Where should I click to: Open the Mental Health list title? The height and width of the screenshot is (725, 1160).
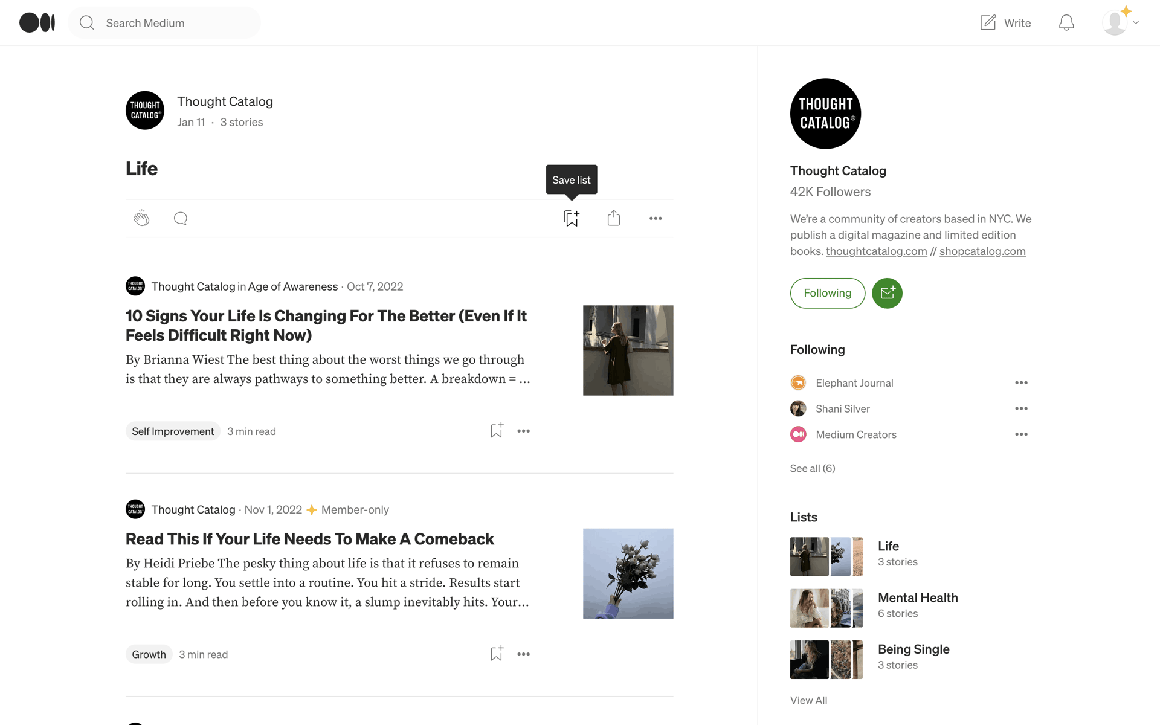(x=918, y=598)
